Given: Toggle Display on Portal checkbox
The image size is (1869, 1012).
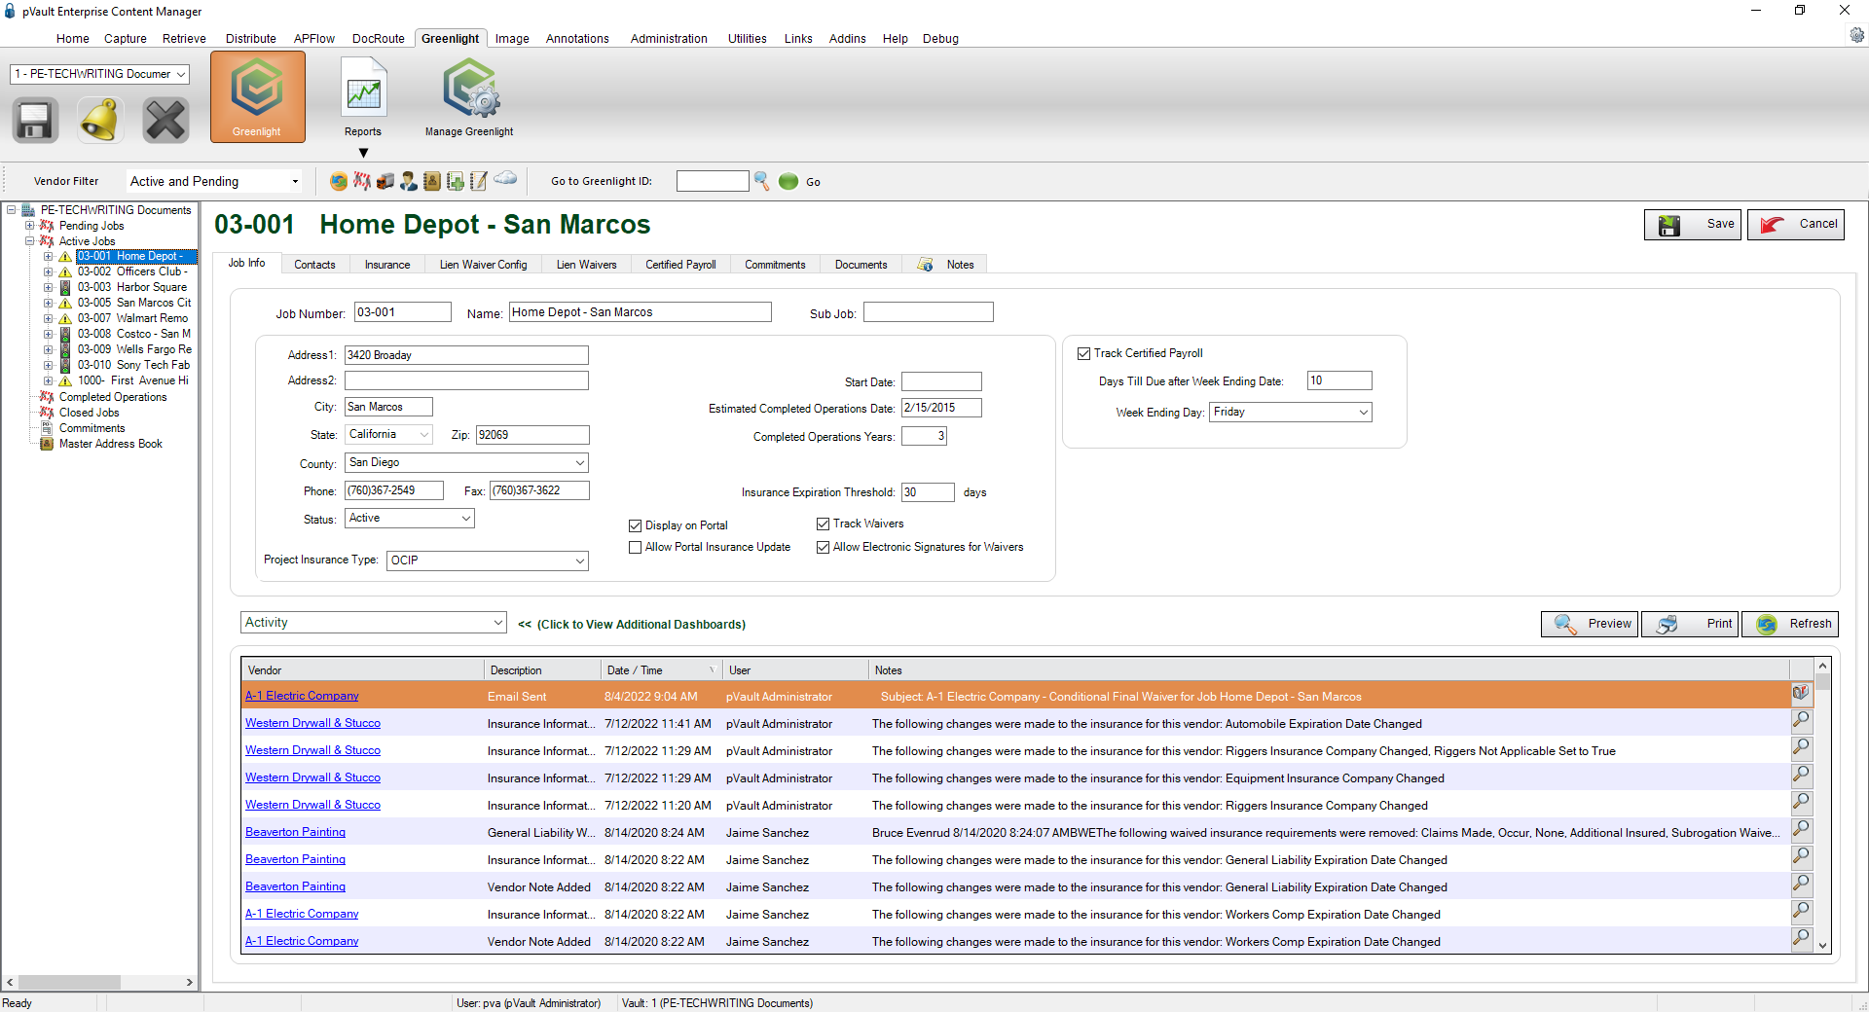Looking at the screenshot, I should point(635,525).
